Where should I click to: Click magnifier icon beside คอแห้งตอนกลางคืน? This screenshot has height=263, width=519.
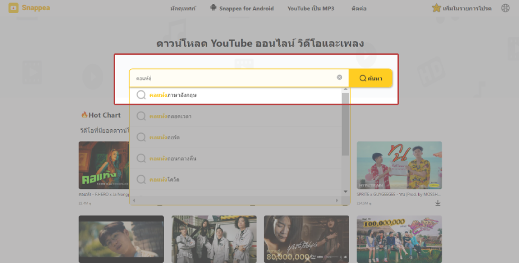click(x=141, y=159)
